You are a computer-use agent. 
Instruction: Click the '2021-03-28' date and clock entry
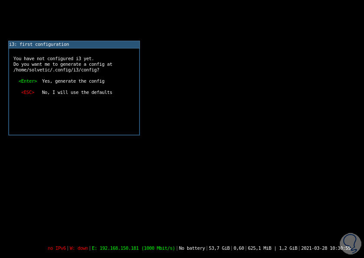[326, 248]
